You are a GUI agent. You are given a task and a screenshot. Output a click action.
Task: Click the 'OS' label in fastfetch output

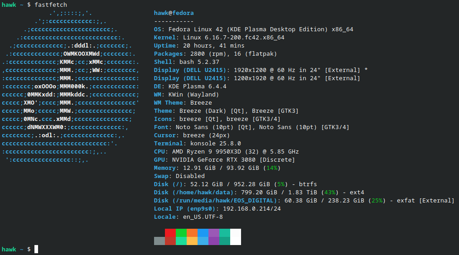coord(158,29)
